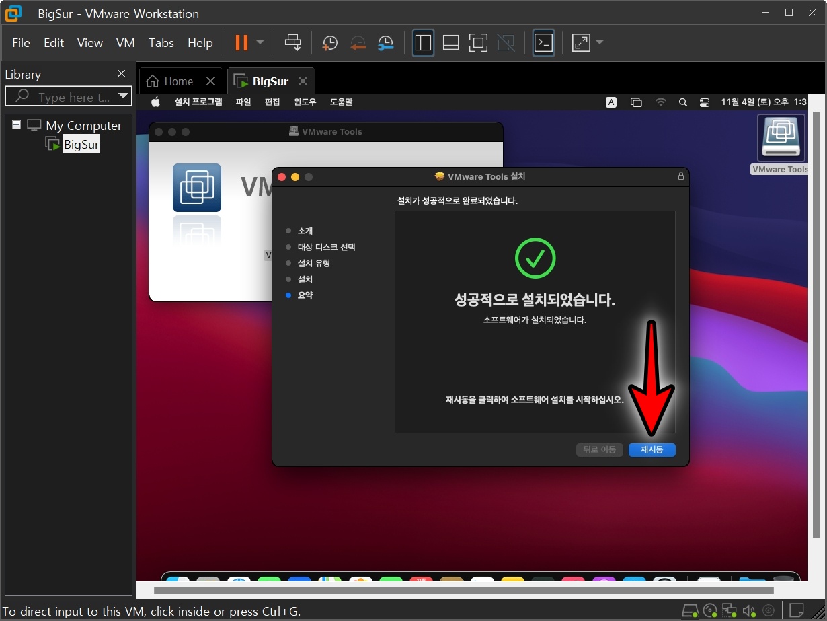Open the View menu
The height and width of the screenshot is (621, 827).
[x=90, y=43]
